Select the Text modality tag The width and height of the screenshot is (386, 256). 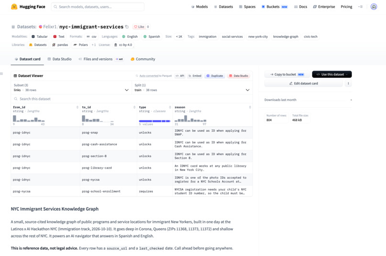(x=59, y=36)
